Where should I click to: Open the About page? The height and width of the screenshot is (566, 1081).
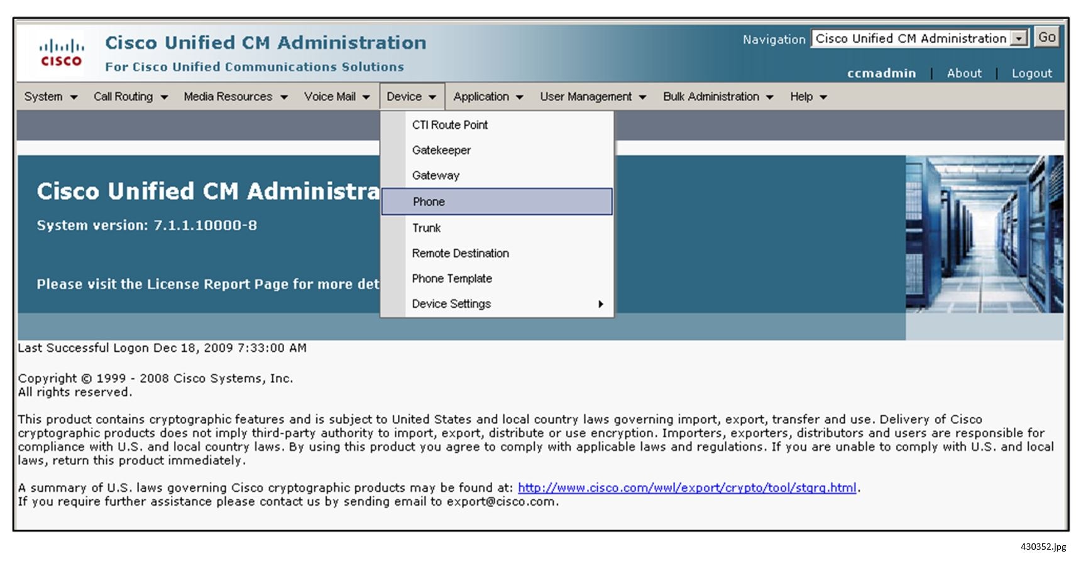964,73
